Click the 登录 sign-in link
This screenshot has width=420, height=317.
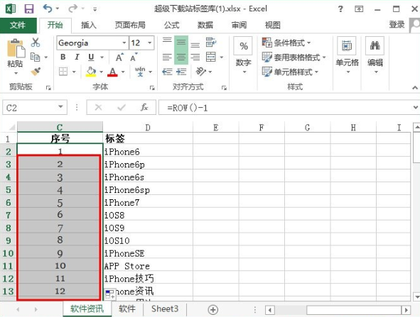coord(397,25)
